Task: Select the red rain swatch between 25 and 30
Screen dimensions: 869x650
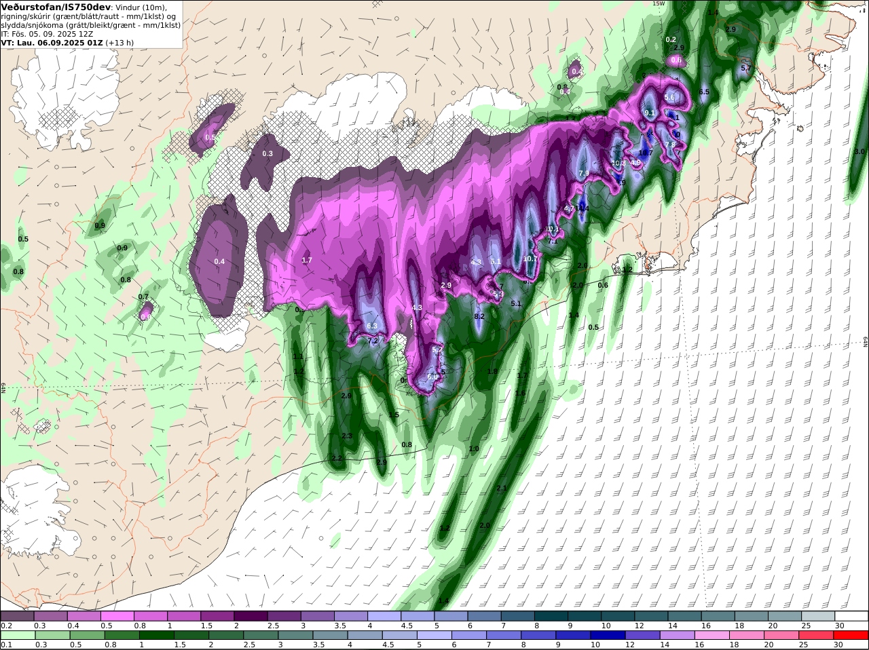Action: (x=816, y=635)
